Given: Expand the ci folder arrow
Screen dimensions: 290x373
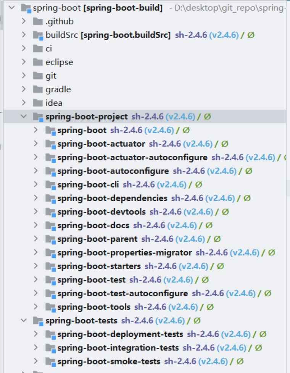Looking at the screenshot, I should tap(24, 48).
